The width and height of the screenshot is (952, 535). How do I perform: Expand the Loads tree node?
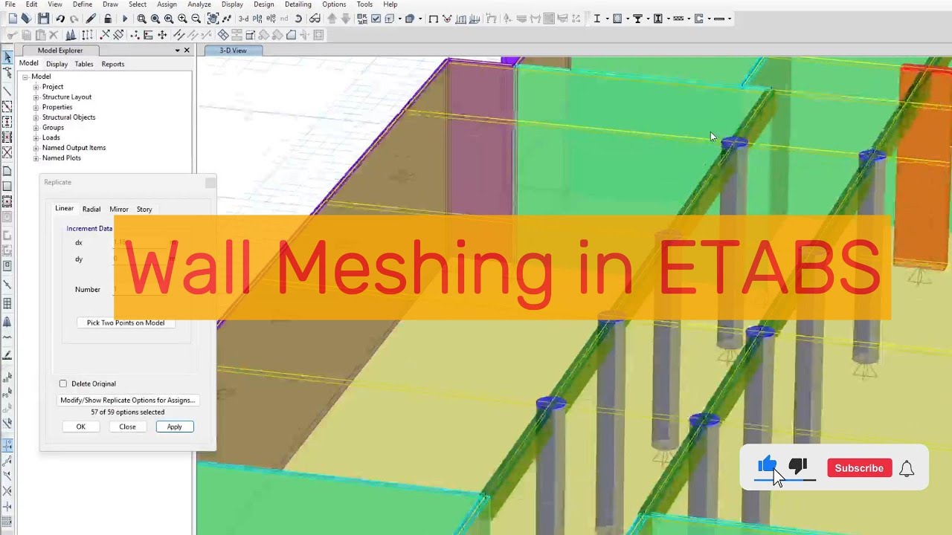pyautogui.click(x=36, y=137)
